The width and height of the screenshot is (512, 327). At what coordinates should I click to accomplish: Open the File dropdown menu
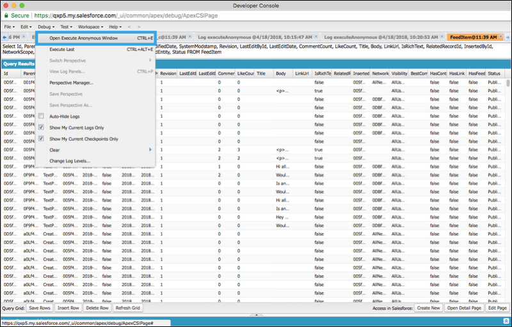10,27
